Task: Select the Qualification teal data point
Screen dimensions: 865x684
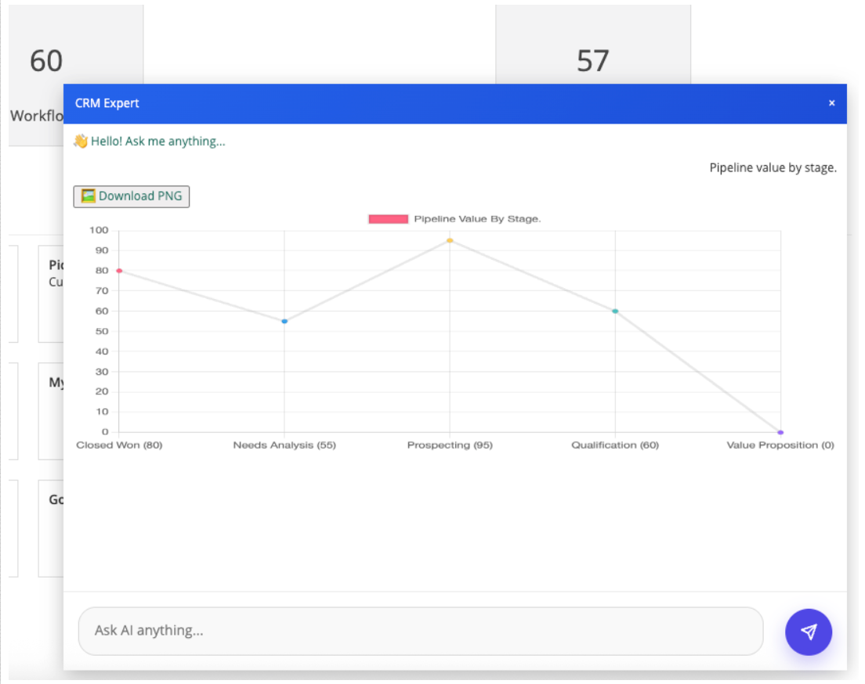Action: [x=615, y=311]
